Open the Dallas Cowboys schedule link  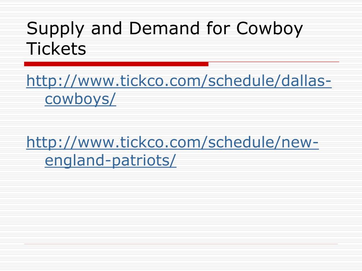click(179, 90)
